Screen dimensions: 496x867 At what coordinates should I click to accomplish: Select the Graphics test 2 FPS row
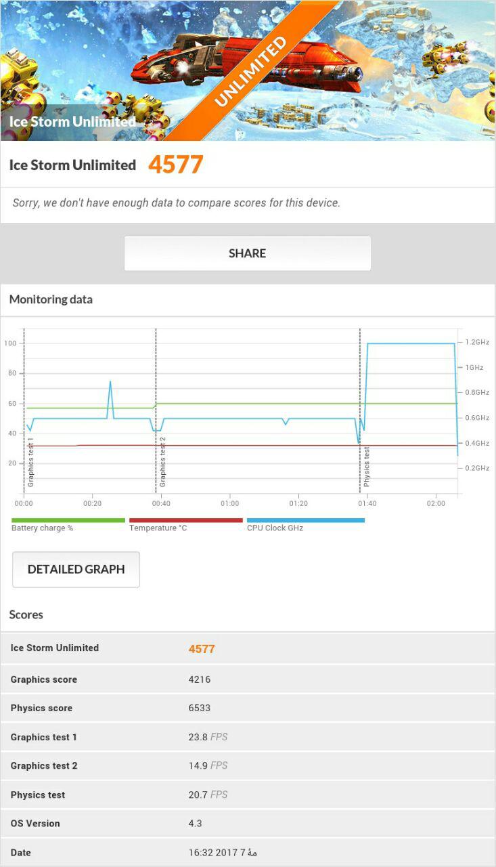(248, 765)
